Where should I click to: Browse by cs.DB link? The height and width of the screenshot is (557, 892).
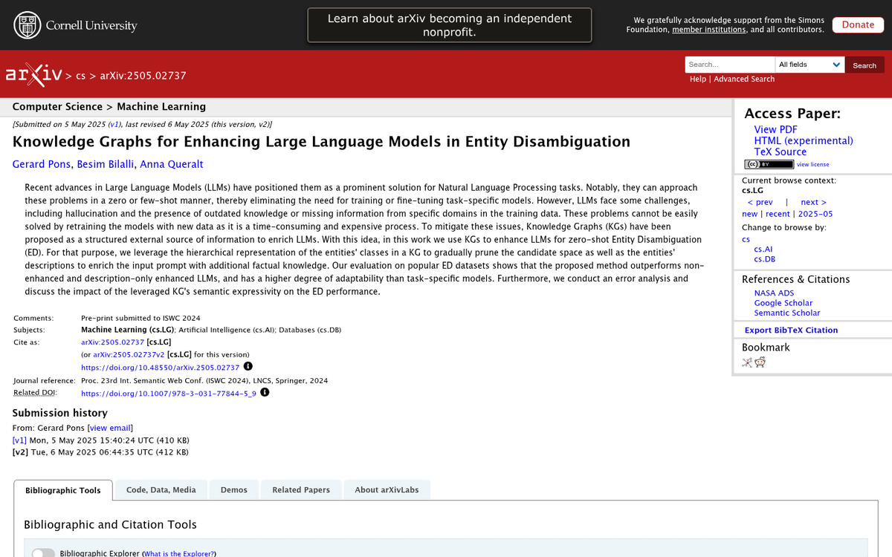click(764, 259)
